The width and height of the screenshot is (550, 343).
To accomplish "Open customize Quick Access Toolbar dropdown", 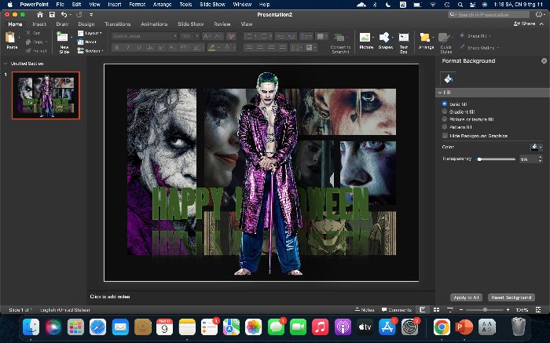I will (91, 15).
